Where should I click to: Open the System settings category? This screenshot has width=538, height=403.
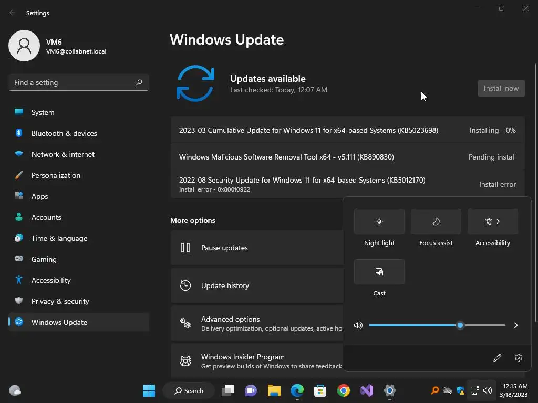pyautogui.click(x=79, y=112)
